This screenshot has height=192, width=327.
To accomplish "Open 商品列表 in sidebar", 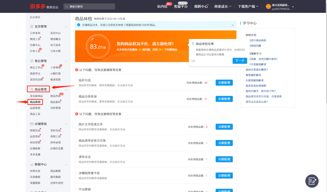I will coord(55,96).
